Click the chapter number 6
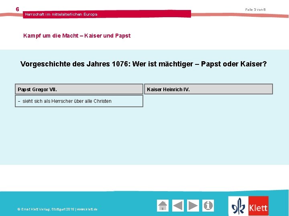The image size is (289, 216). [x=17, y=9]
